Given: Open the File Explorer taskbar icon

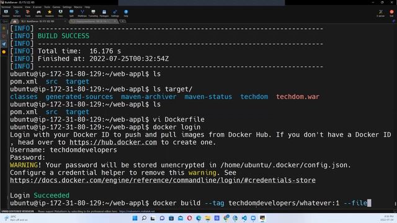Looking at the screenshot, I should tap(208, 218).
